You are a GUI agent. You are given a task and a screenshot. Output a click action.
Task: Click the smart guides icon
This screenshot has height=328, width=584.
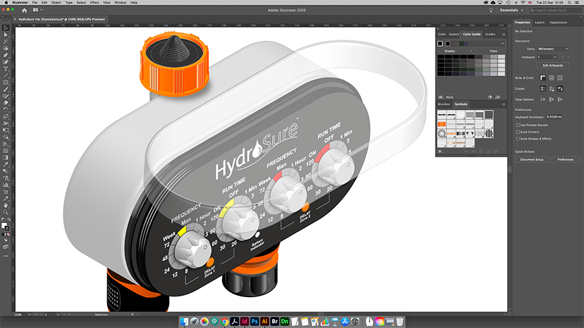[560, 89]
